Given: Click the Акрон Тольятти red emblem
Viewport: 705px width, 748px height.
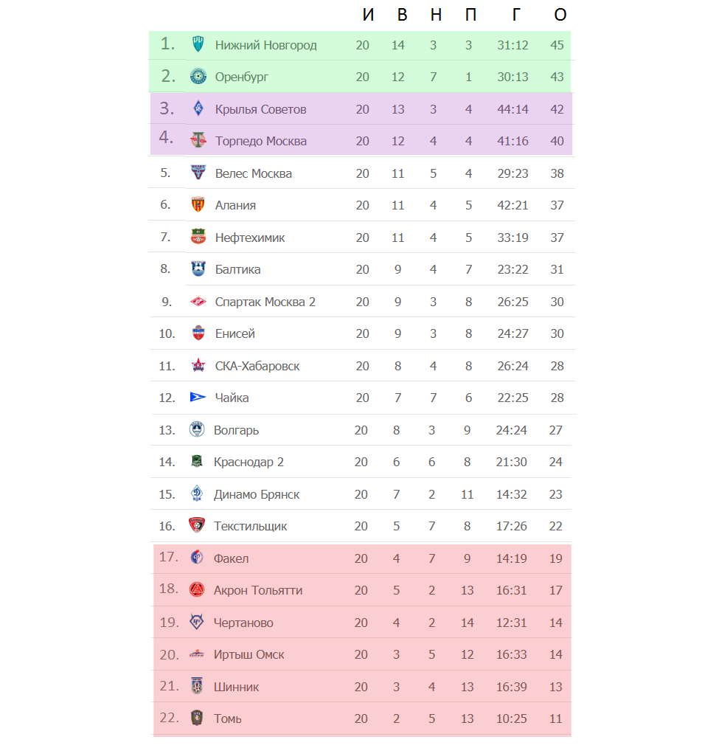Looking at the screenshot, I should pos(196,589).
